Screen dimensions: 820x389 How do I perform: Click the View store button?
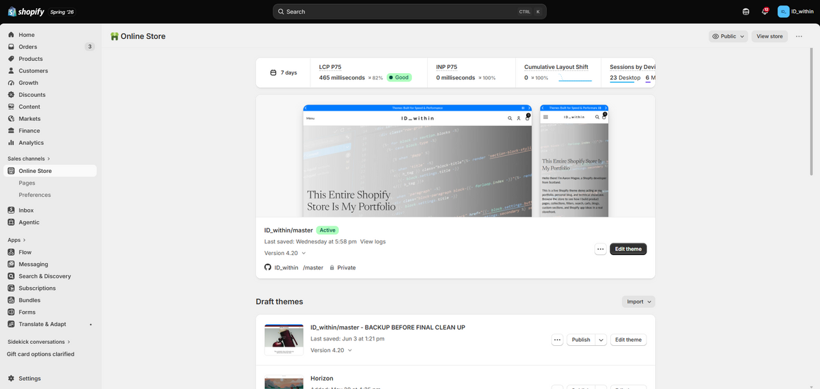pyautogui.click(x=769, y=36)
